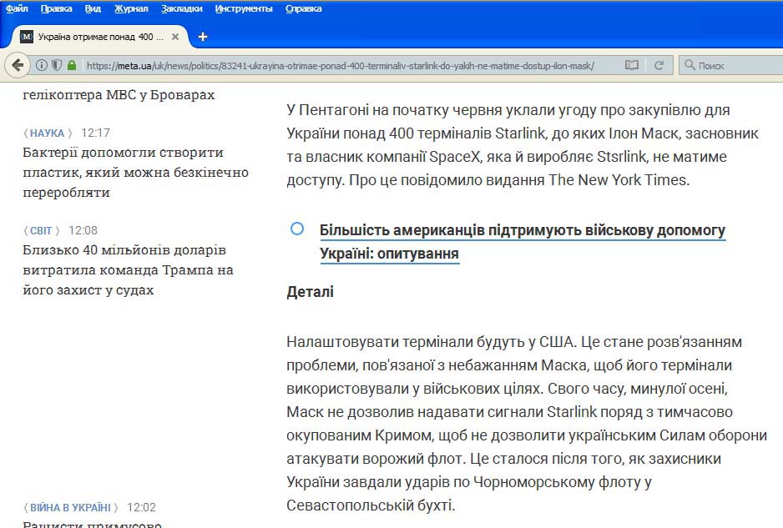Click the 'Деталі' subheading
The height and width of the screenshot is (528, 783).
[310, 292]
